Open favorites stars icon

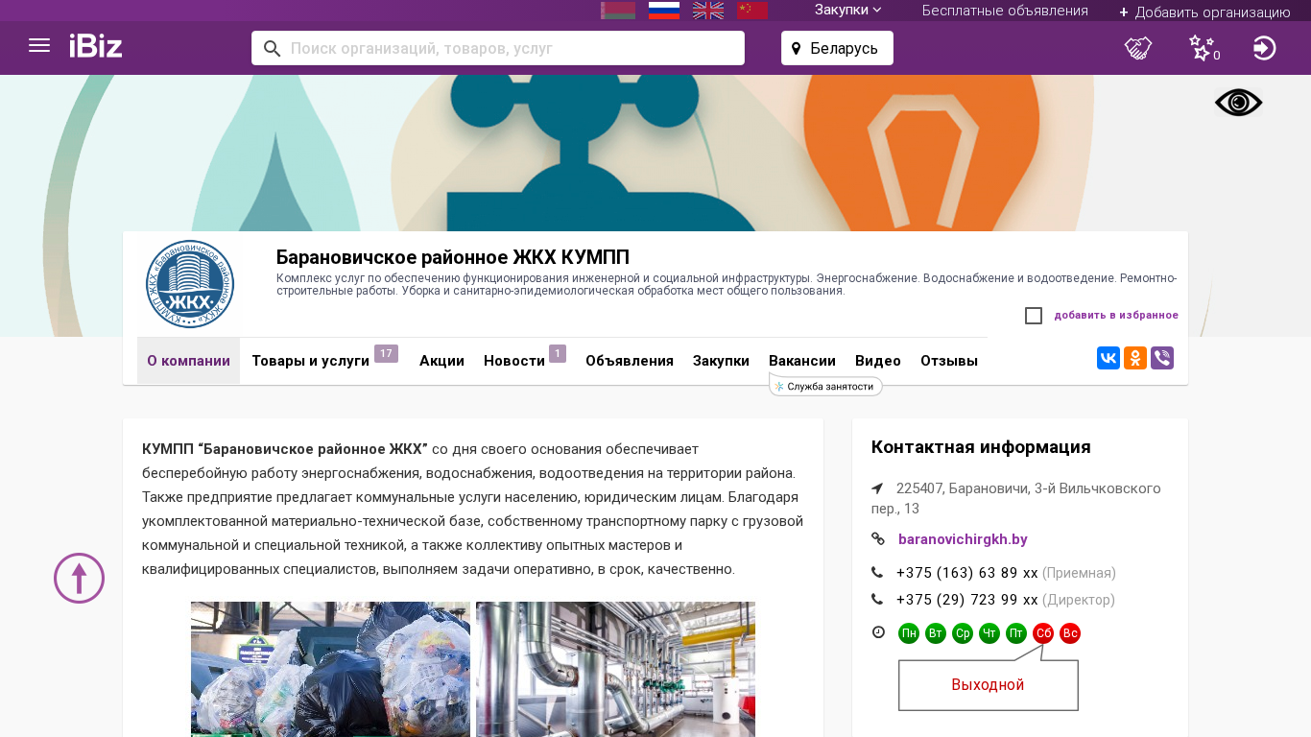pyautogui.click(x=1204, y=48)
